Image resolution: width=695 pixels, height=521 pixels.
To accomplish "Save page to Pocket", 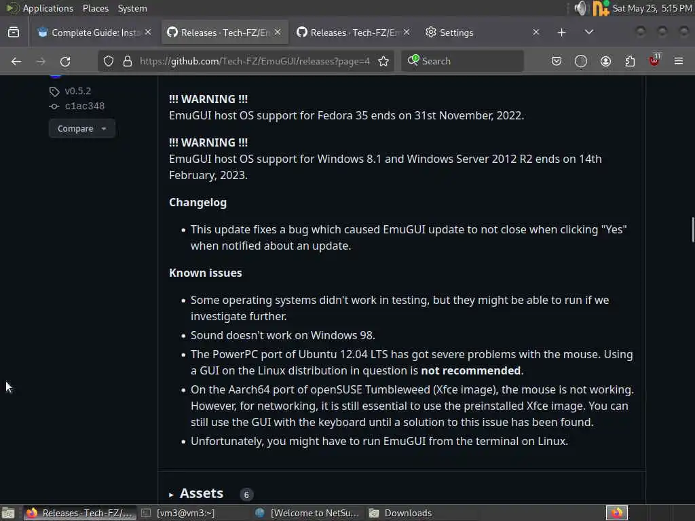I will tap(557, 61).
